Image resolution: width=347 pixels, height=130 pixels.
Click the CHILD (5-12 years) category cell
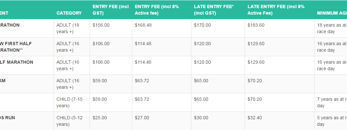click(70, 121)
